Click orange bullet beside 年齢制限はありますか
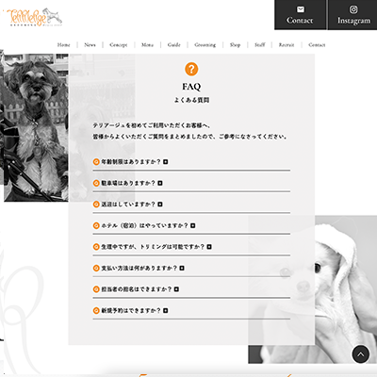Screen dimensions: 377x377 coord(96,162)
